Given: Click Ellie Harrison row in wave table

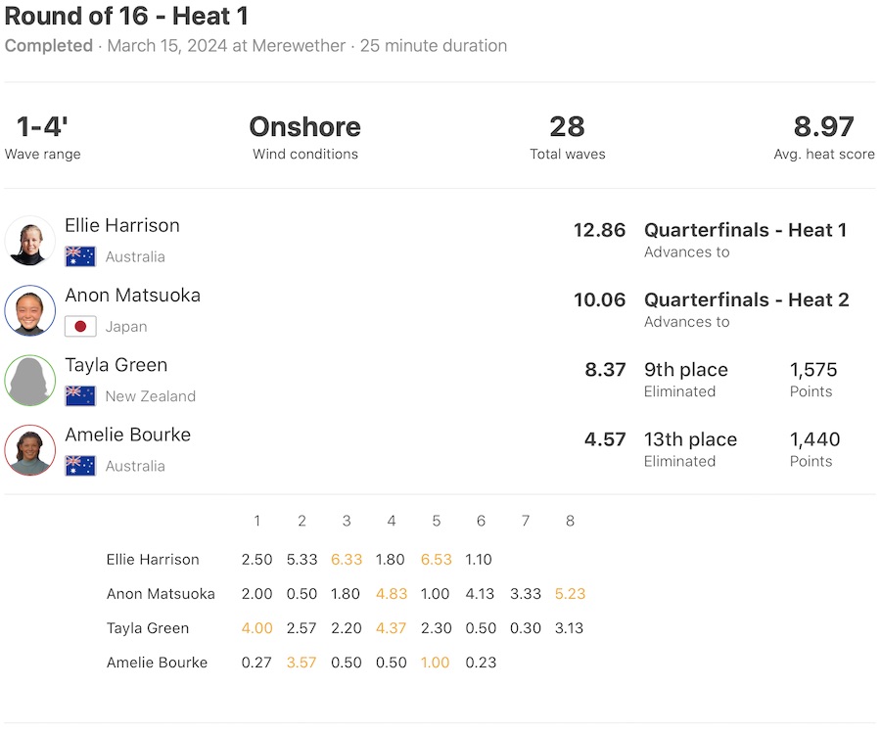Looking at the screenshot, I should coord(153,560).
